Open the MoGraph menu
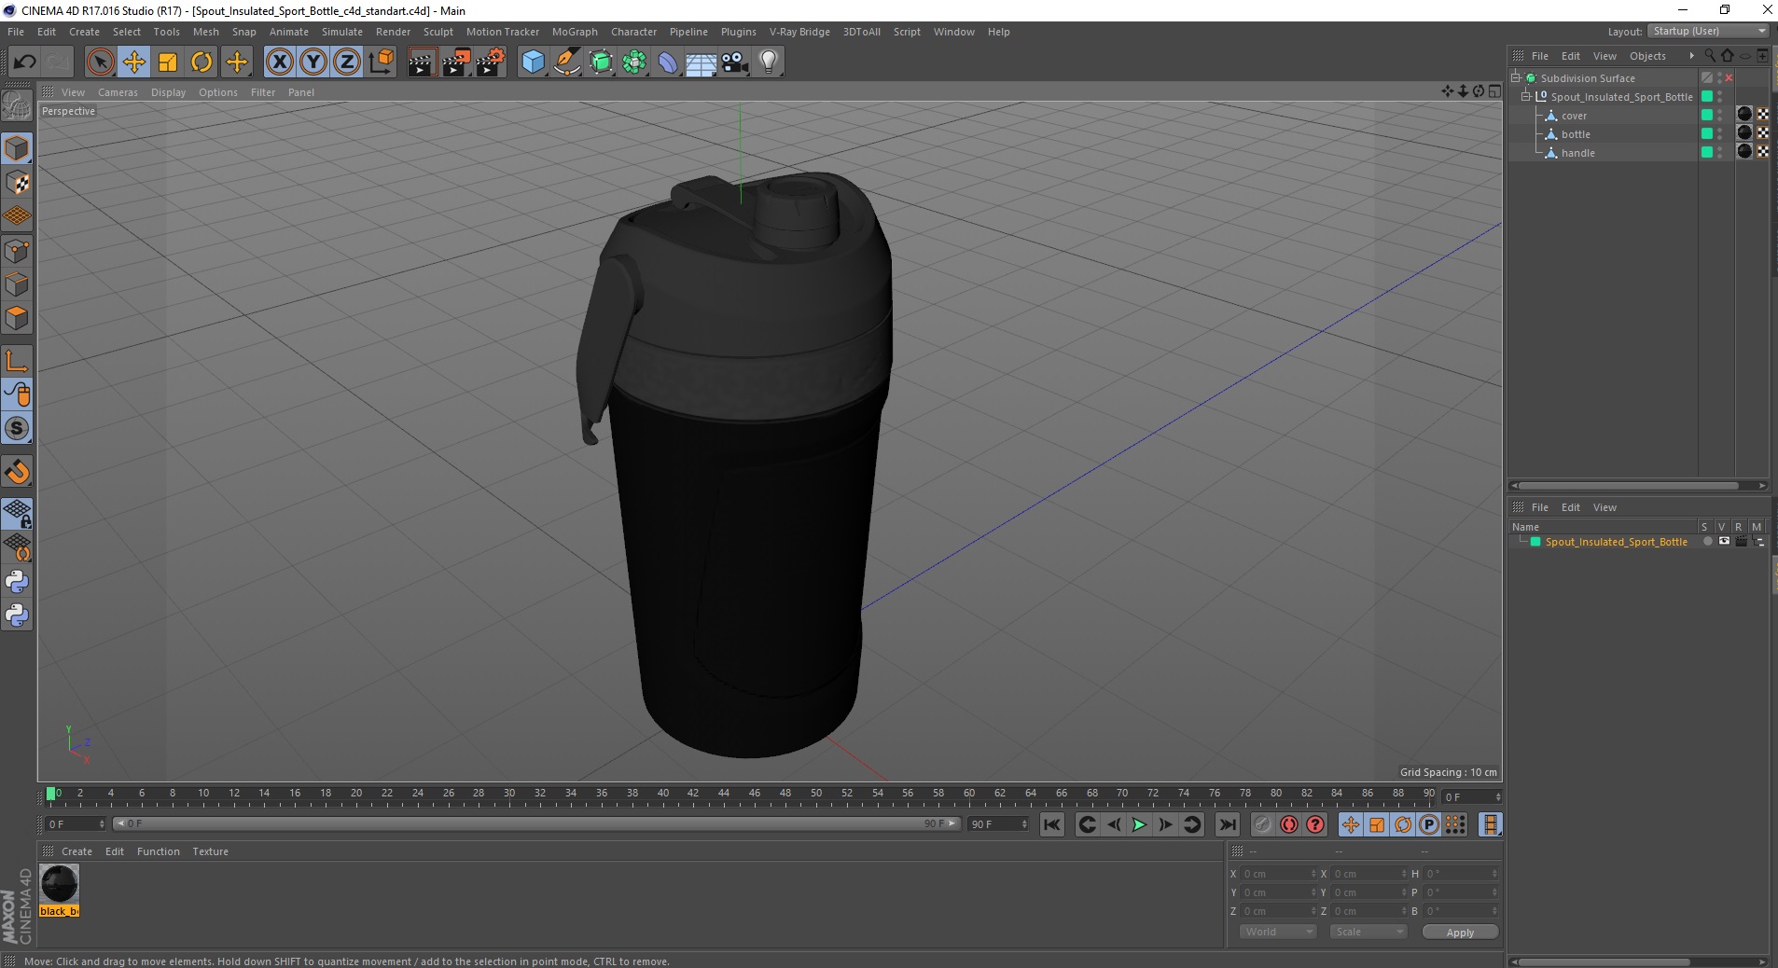The height and width of the screenshot is (968, 1778). 575,32
